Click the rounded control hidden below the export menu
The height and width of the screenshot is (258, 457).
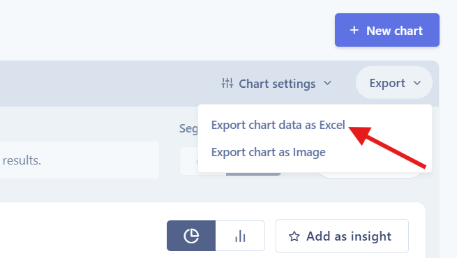tap(370, 175)
